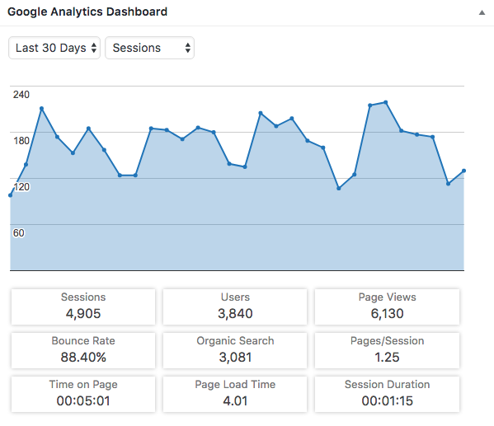Click the Page Load Time 4.01 value
This screenshot has height=426, width=494.
coord(235,400)
